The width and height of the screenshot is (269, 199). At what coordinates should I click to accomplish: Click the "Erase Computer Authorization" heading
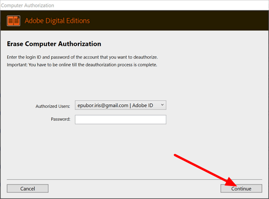point(54,44)
